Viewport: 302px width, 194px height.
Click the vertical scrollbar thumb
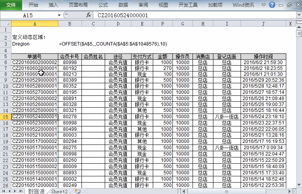tap(299, 33)
